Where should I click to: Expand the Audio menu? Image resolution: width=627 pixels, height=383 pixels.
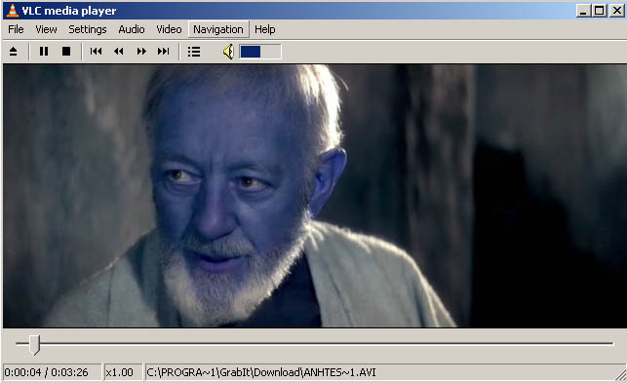(x=132, y=29)
